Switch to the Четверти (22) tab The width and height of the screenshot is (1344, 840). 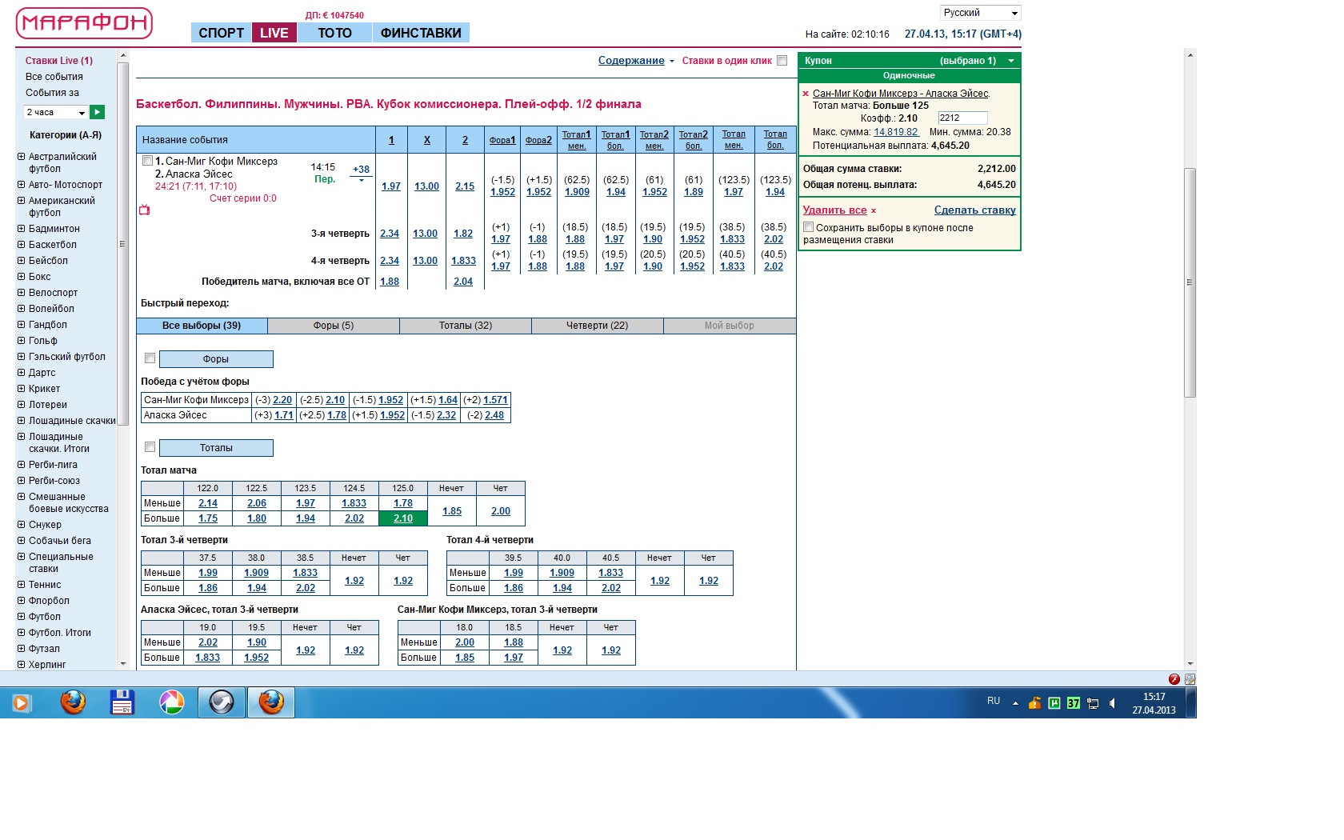point(598,326)
